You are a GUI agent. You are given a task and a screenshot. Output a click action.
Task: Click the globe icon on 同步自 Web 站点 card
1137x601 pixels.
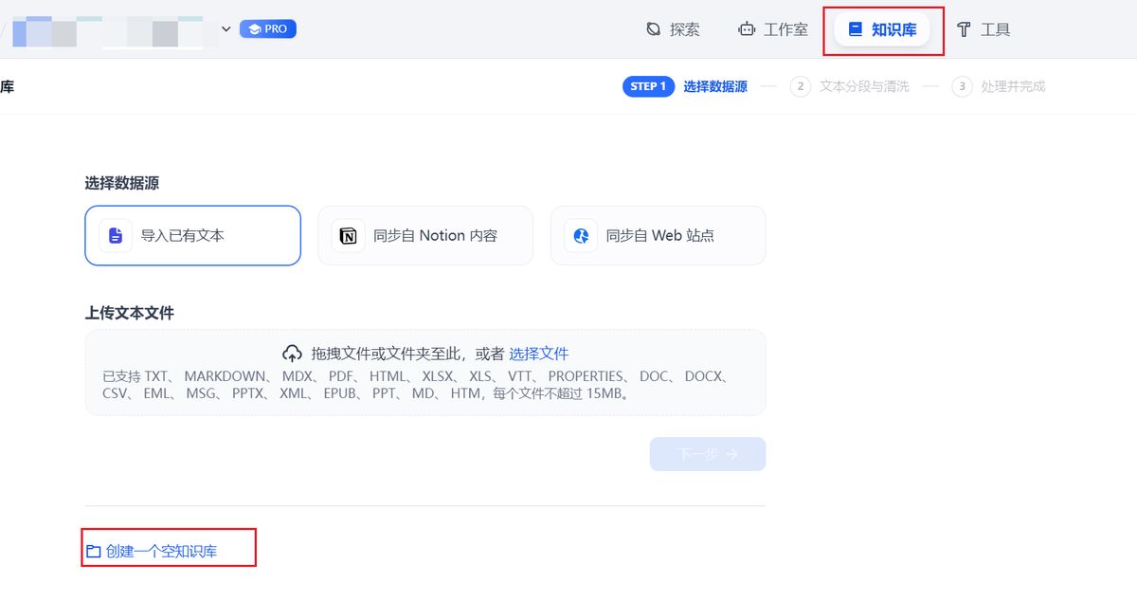click(x=580, y=235)
